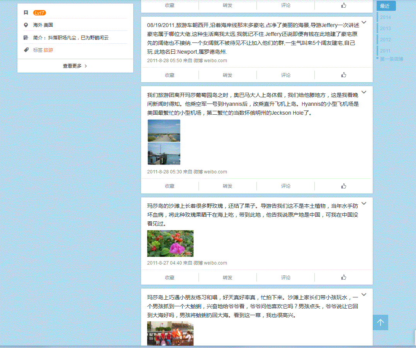Screen dimensions: 416x348
Task: Select the 最近 timeline tab
Action: (x=385, y=6)
